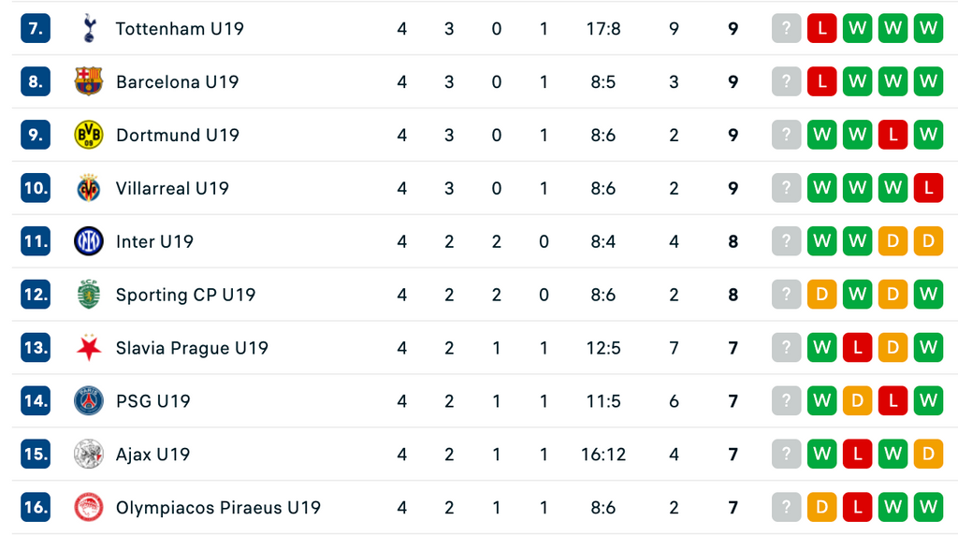
Task: Click Sporting CP U19's first draw badge
Action: 822,295
